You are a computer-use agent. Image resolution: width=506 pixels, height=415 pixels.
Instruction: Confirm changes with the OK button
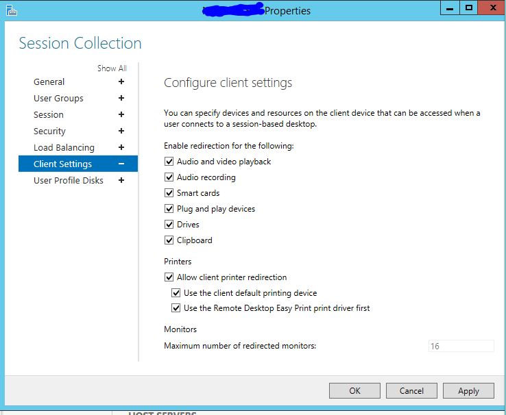click(x=354, y=390)
